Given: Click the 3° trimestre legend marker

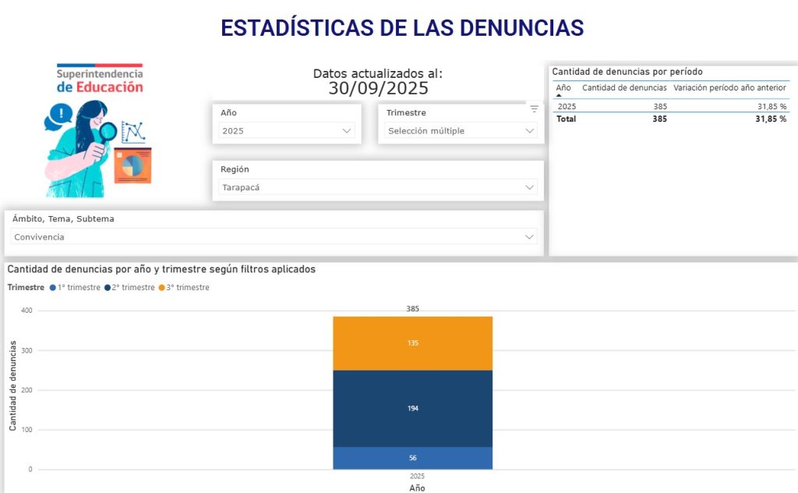Looking at the screenshot, I should (161, 288).
